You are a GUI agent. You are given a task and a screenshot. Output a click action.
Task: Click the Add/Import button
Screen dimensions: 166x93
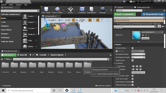(x=9, y=55)
